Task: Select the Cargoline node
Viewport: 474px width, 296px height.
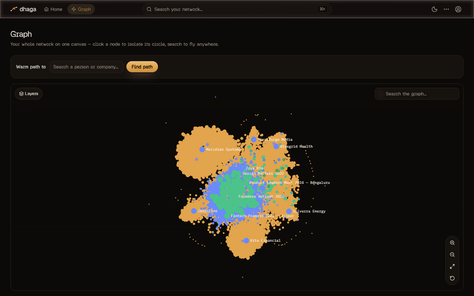Action: tap(194, 211)
